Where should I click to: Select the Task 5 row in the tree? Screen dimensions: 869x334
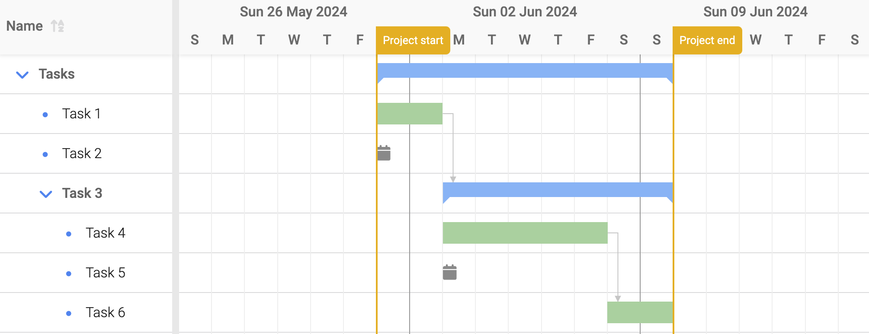(86, 273)
